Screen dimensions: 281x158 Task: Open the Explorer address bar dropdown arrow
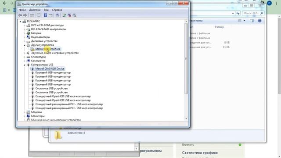[x=233, y=13]
